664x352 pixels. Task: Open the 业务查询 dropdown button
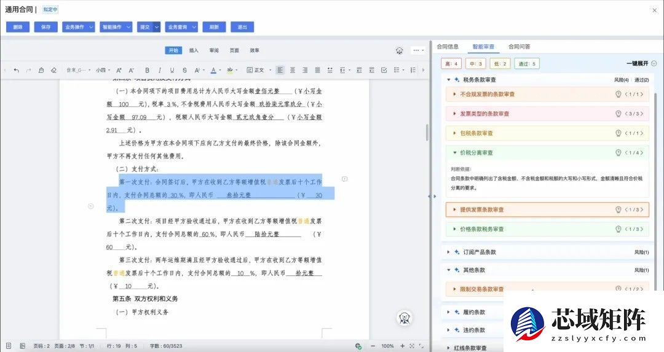(x=181, y=27)
